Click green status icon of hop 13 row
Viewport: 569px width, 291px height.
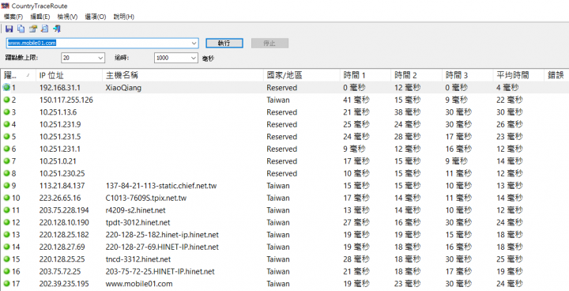click(6, 234)
